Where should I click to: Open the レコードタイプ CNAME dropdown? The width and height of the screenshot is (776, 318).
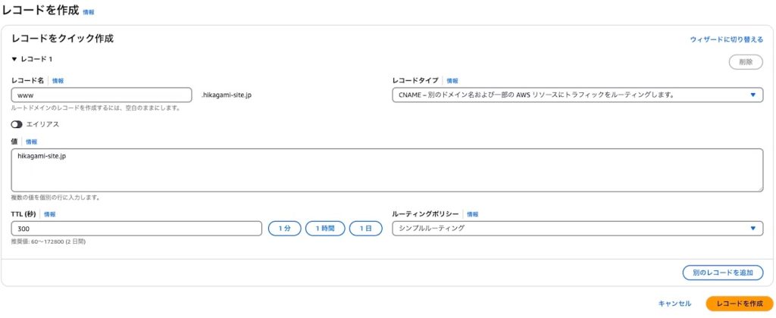coord(577,95)
